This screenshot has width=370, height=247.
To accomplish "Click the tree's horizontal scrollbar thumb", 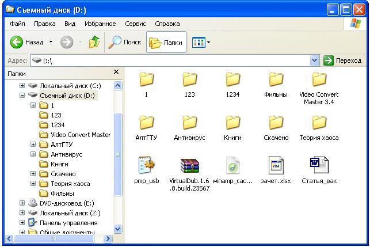I will click(54, 238).
